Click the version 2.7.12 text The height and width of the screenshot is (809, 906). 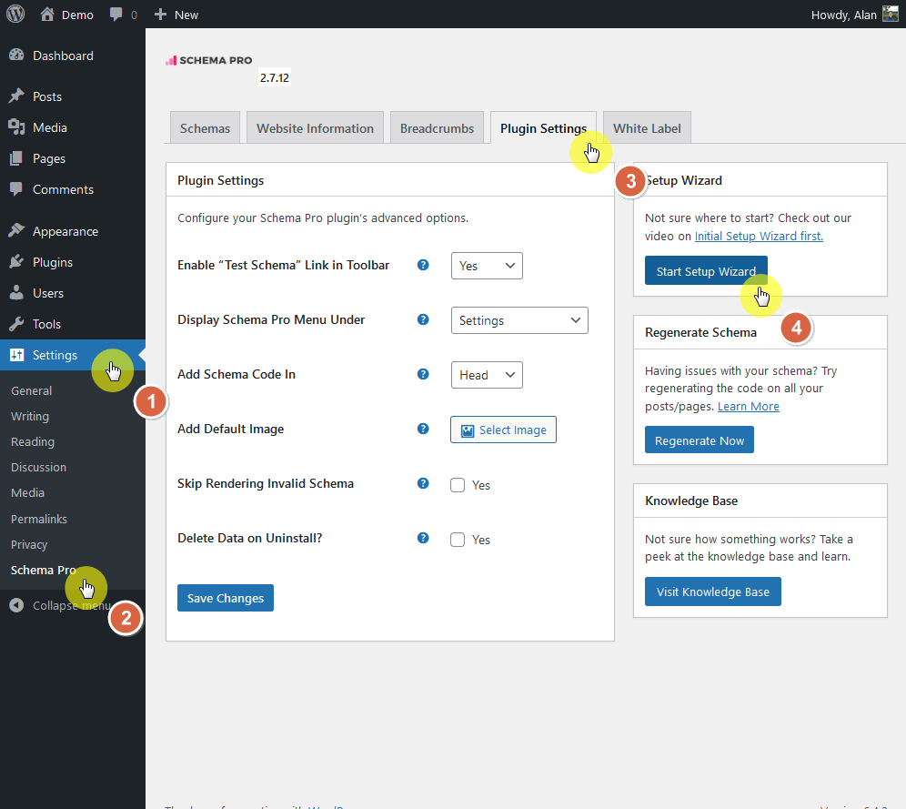point(275,77)
